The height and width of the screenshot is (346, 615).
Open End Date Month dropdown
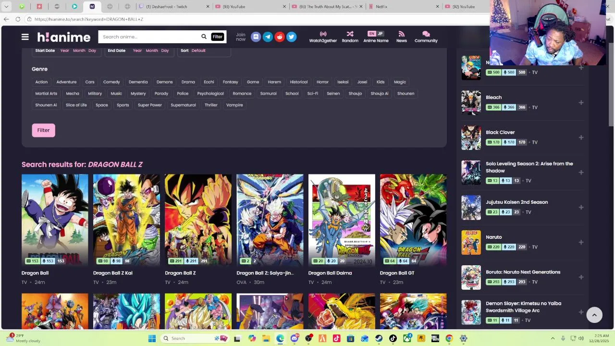tap(152, 50)
